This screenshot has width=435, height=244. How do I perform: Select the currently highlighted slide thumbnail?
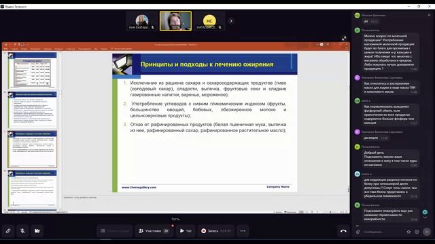click(32, 149)
